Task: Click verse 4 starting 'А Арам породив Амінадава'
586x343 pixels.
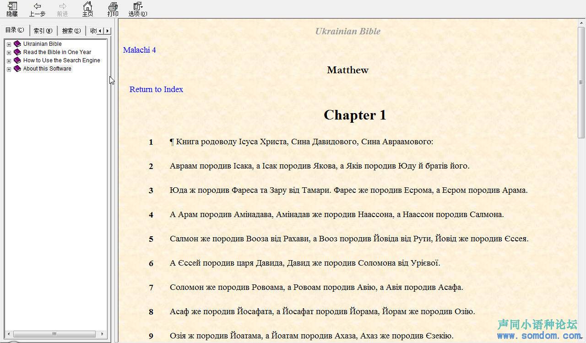Action: (x=337, y=214)
